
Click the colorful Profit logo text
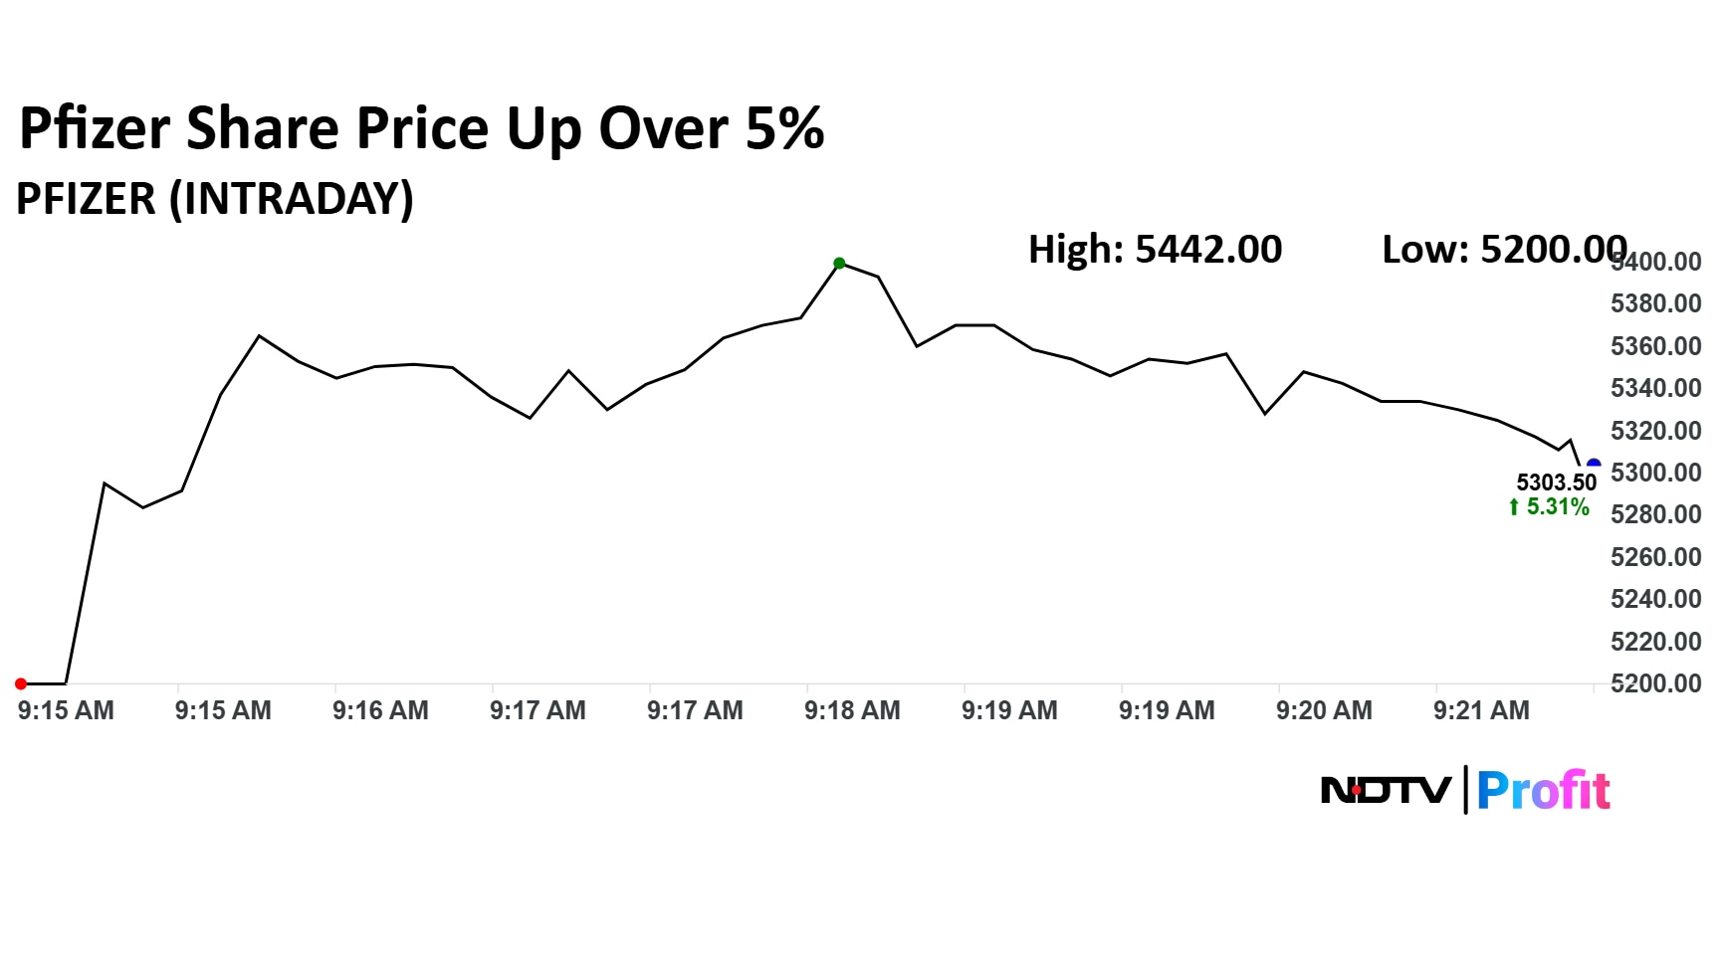point(1543,791)
